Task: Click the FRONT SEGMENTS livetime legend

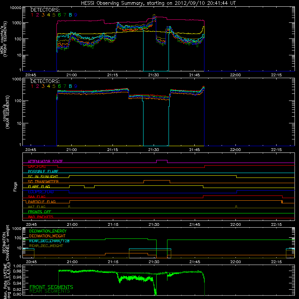Action: (51, 287)
